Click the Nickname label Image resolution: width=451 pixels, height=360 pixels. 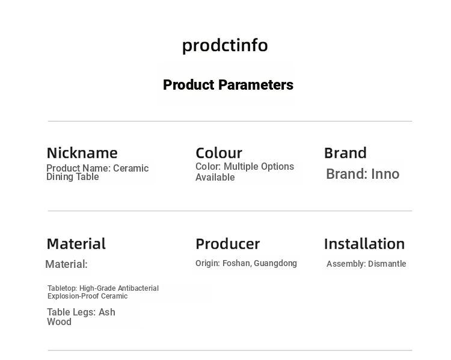pos(82,153)
